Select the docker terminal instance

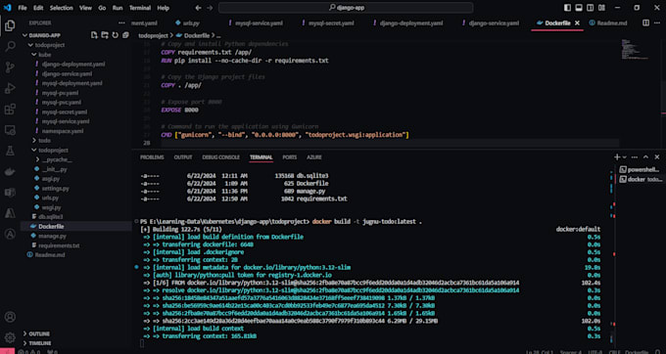[641, 179]
